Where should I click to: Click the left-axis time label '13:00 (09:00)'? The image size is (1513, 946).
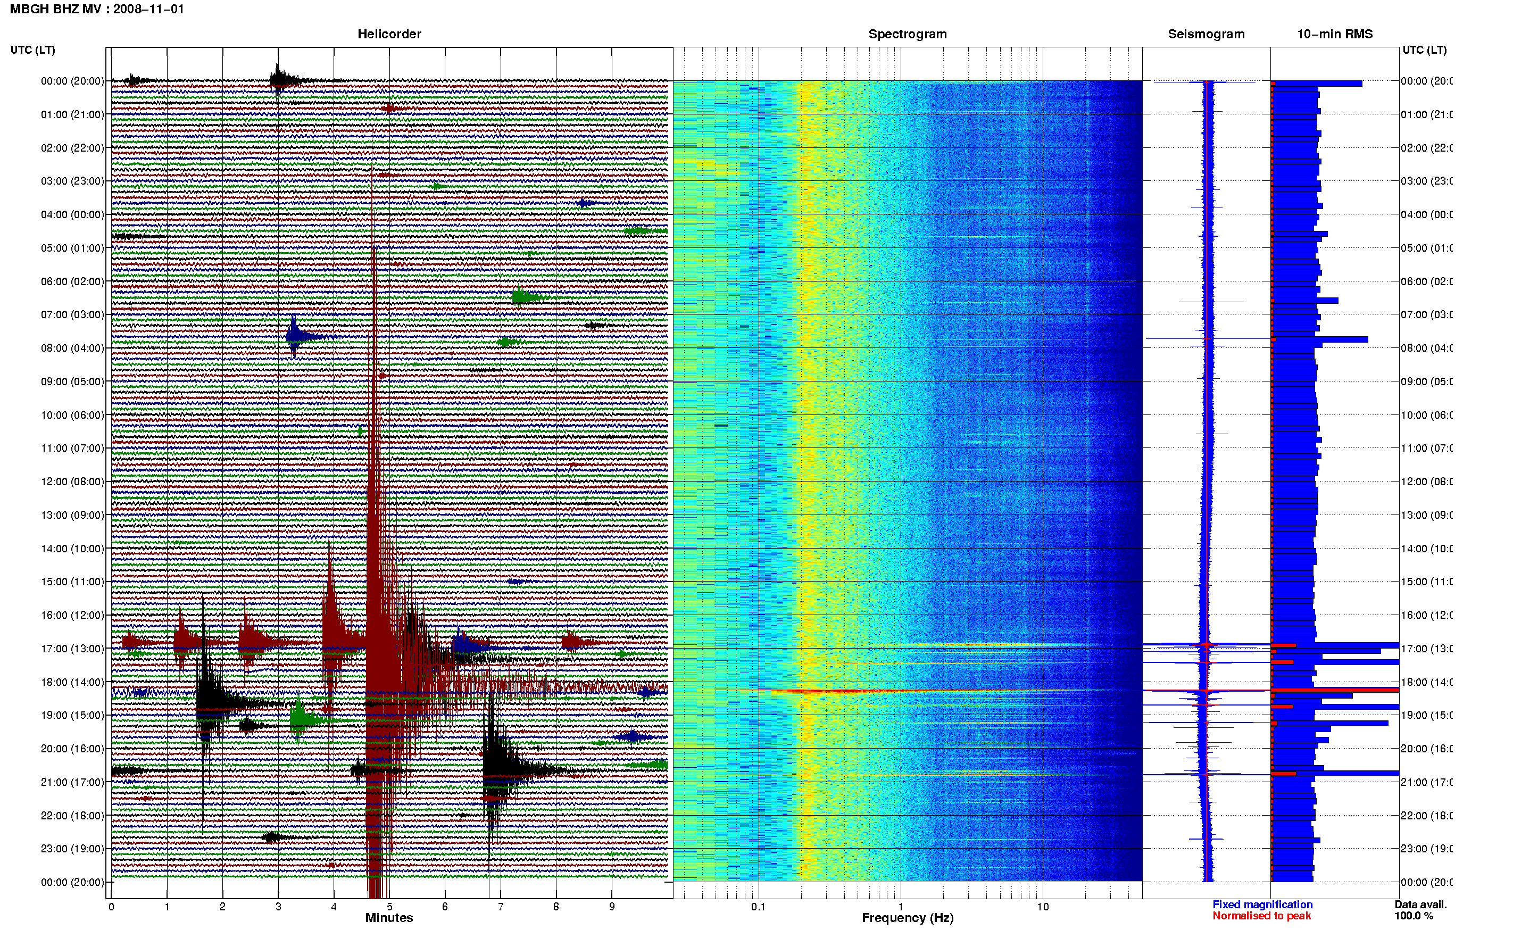(x=72, y=515)
